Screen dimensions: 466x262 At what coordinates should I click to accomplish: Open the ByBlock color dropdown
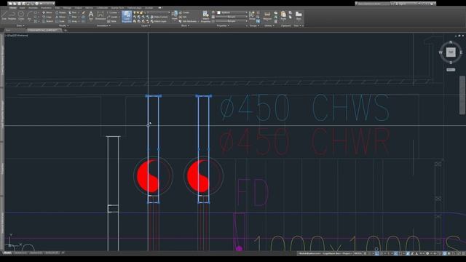(232, 12)
